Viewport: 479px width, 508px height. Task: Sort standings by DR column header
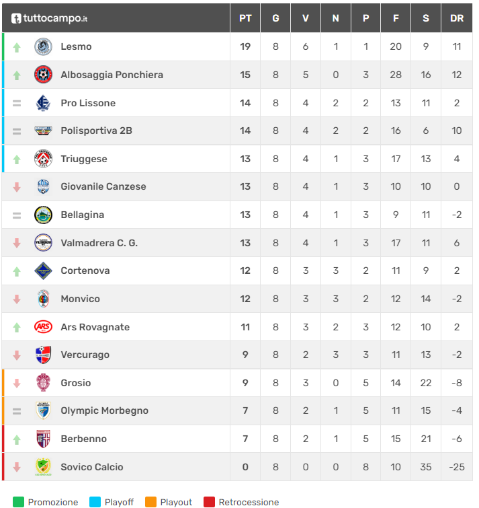(x=457, y=18)
